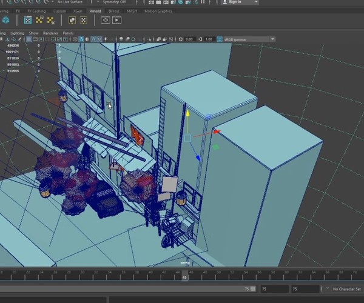Switch to the XGen shelf tab

click(x=78, y=11)
